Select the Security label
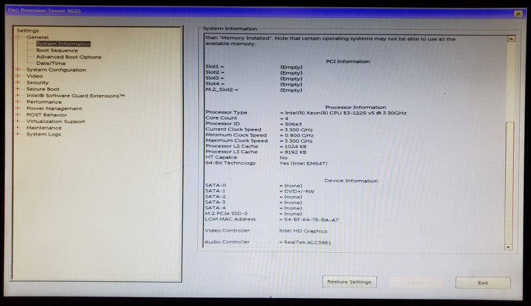This screenshot has width=531, height=306. point(38,82)
